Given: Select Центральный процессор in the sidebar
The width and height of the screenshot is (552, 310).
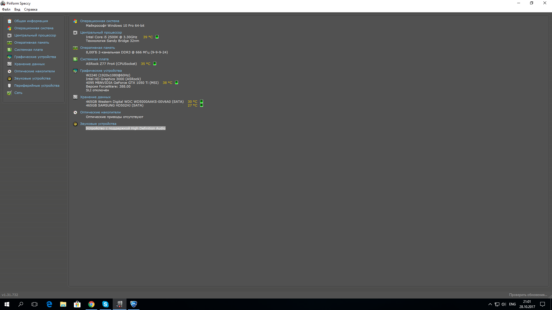Looking at the screenshot, I should point(35,35).
